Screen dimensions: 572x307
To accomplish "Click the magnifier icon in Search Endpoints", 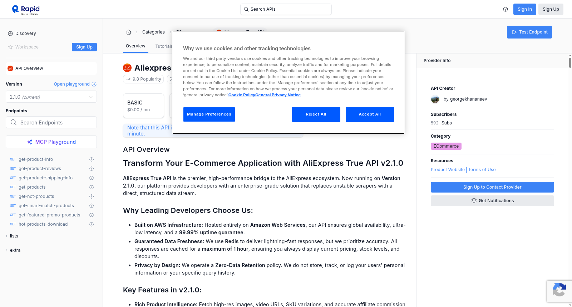I will 14,122.
